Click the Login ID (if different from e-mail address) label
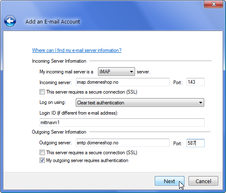 click(79, 113)
